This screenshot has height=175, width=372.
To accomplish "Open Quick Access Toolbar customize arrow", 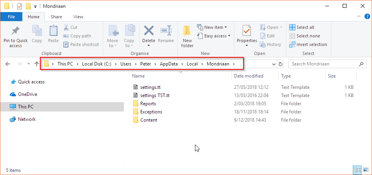I will [x=35, y=7].
